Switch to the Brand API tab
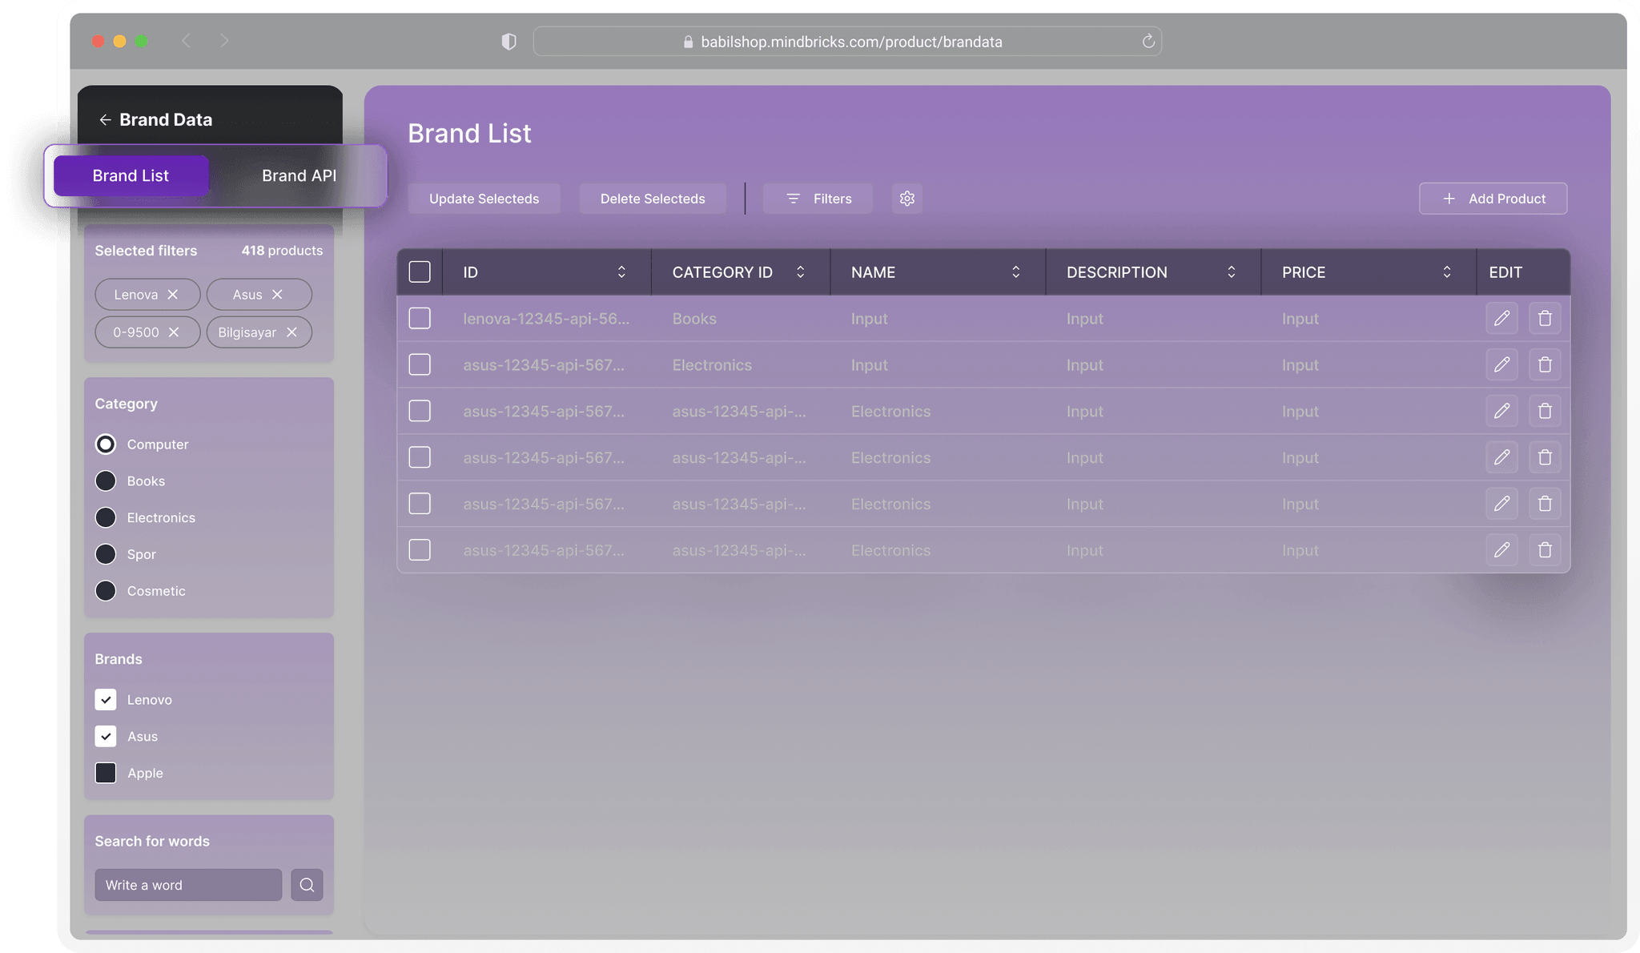Screen dimensions: 1640x953 (x=298, y=175)
